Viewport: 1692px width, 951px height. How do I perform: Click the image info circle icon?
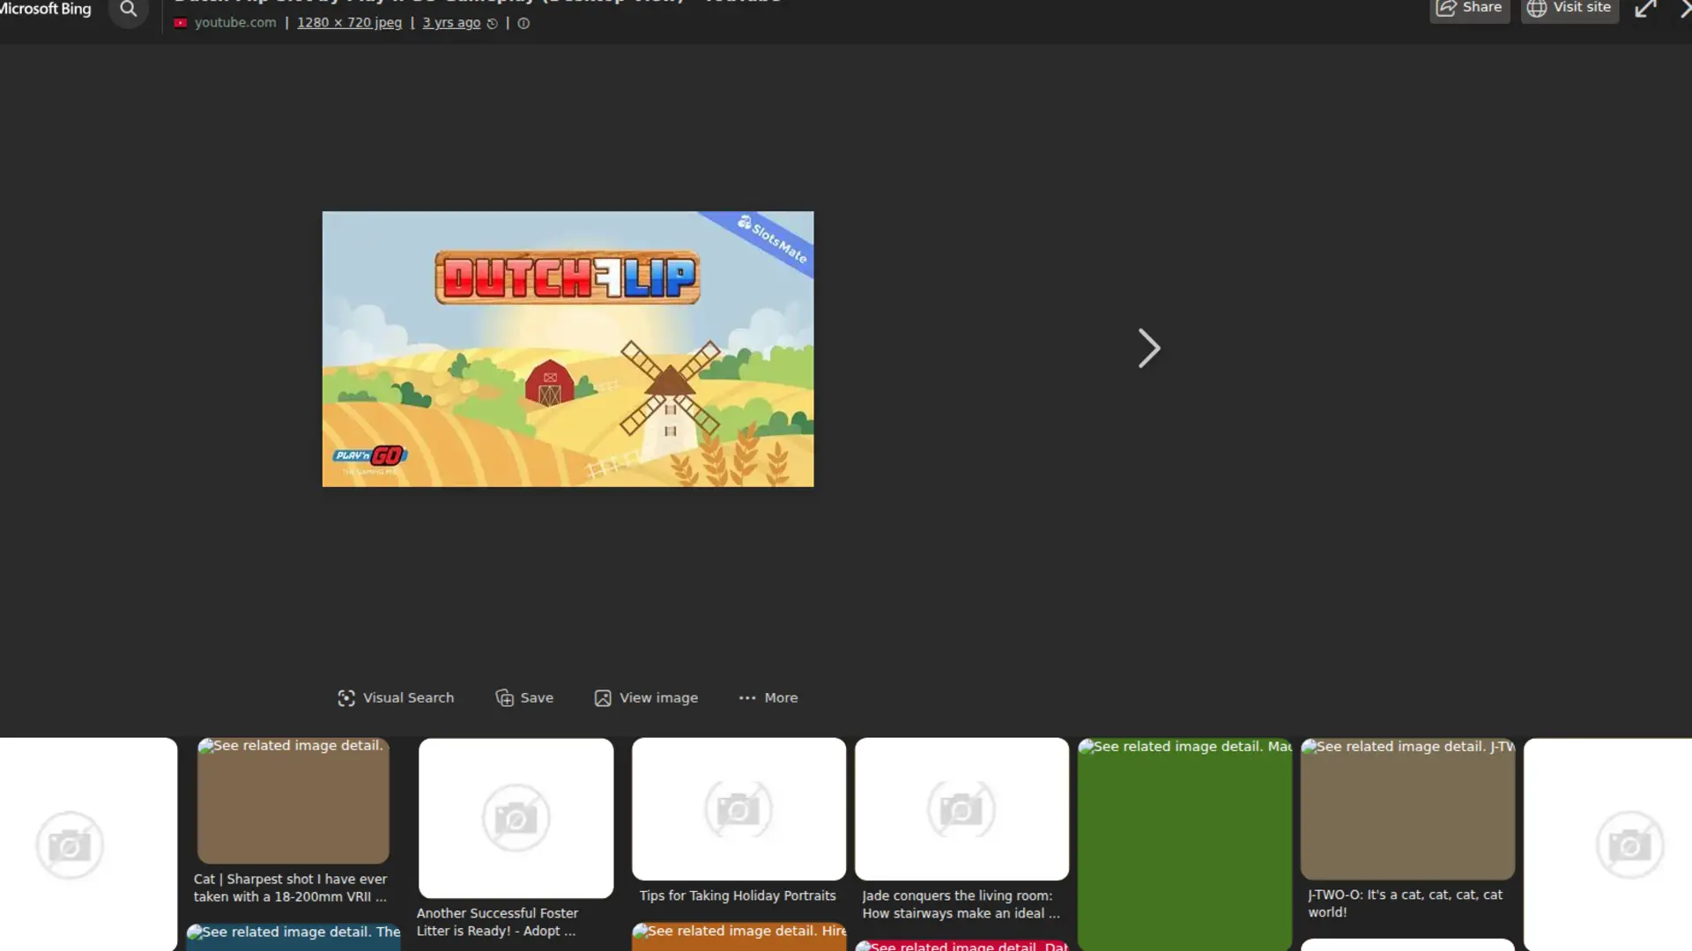tap(523, 24)
